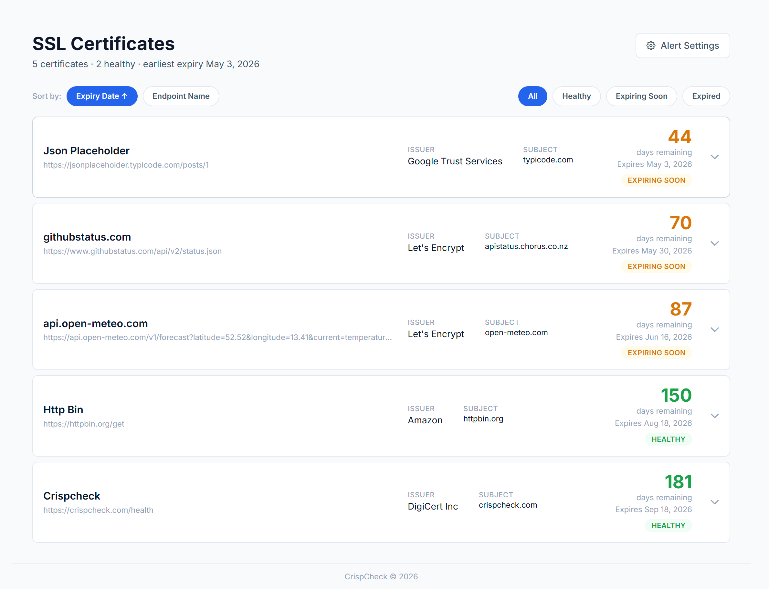Open the jsonplaceholder.typicode.com URL

click(x=126, y=165)
